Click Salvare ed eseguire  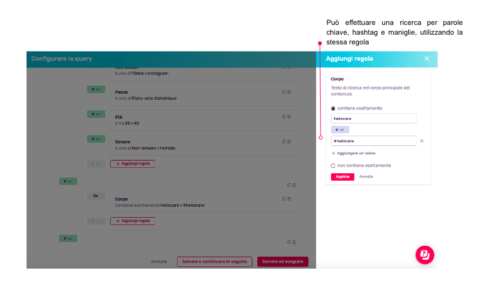pyautogui.click(x=282, y=261)
